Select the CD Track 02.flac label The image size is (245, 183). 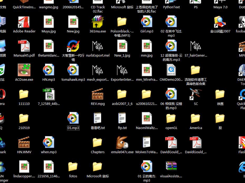coord(98,9)
